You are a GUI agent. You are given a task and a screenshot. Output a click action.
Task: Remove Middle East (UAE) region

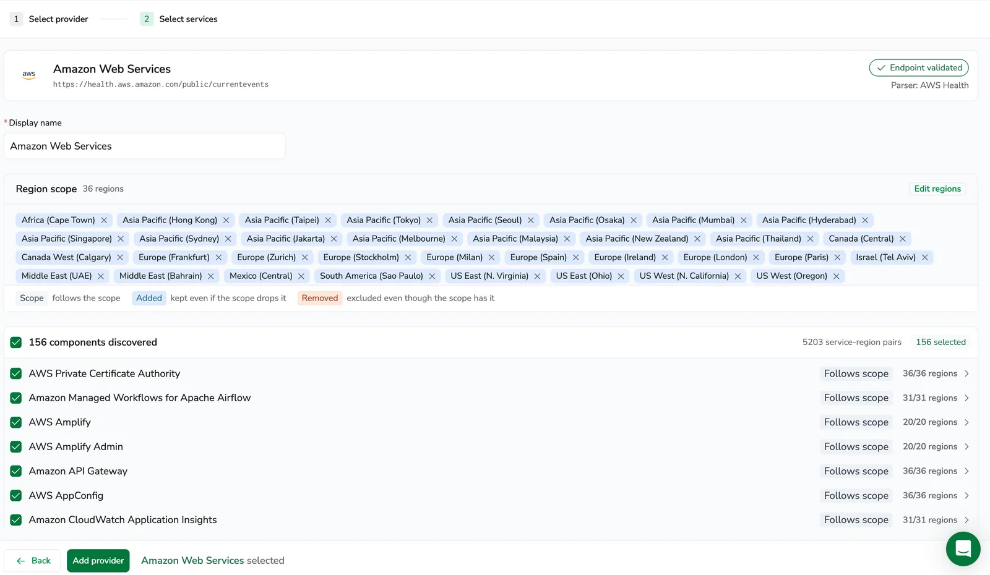pos(101,276)
